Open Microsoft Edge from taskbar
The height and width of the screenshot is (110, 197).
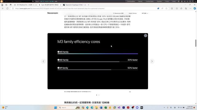87,108
